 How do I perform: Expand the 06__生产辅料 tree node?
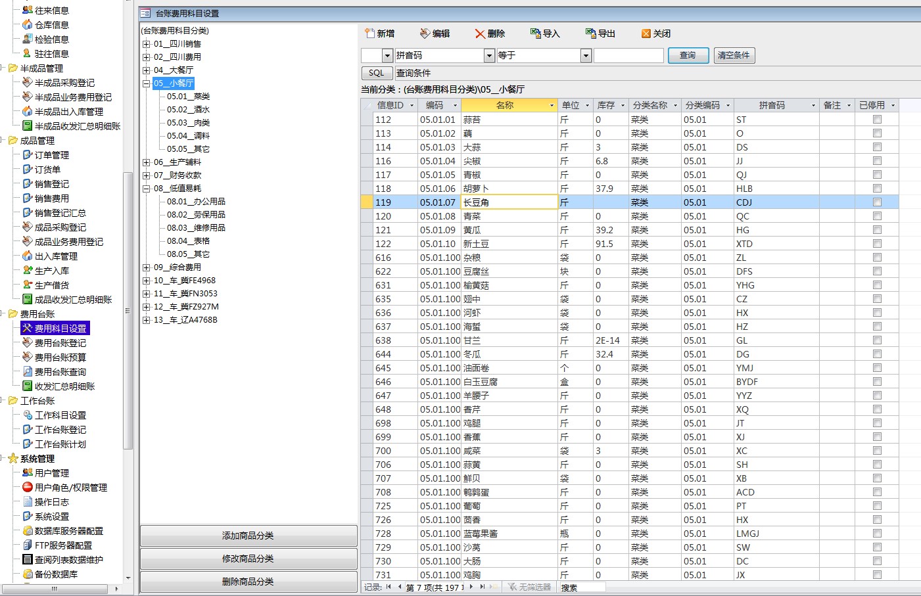146,162
